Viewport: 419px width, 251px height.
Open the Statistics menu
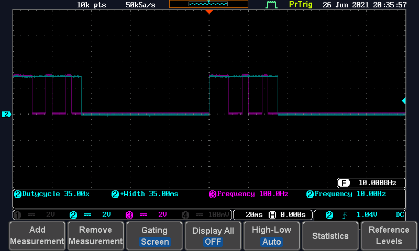tap(330, 236)
